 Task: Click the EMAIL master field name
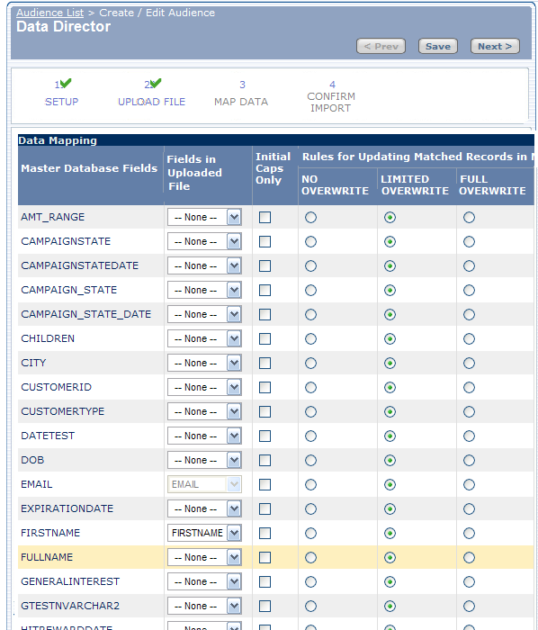point(37,484)
